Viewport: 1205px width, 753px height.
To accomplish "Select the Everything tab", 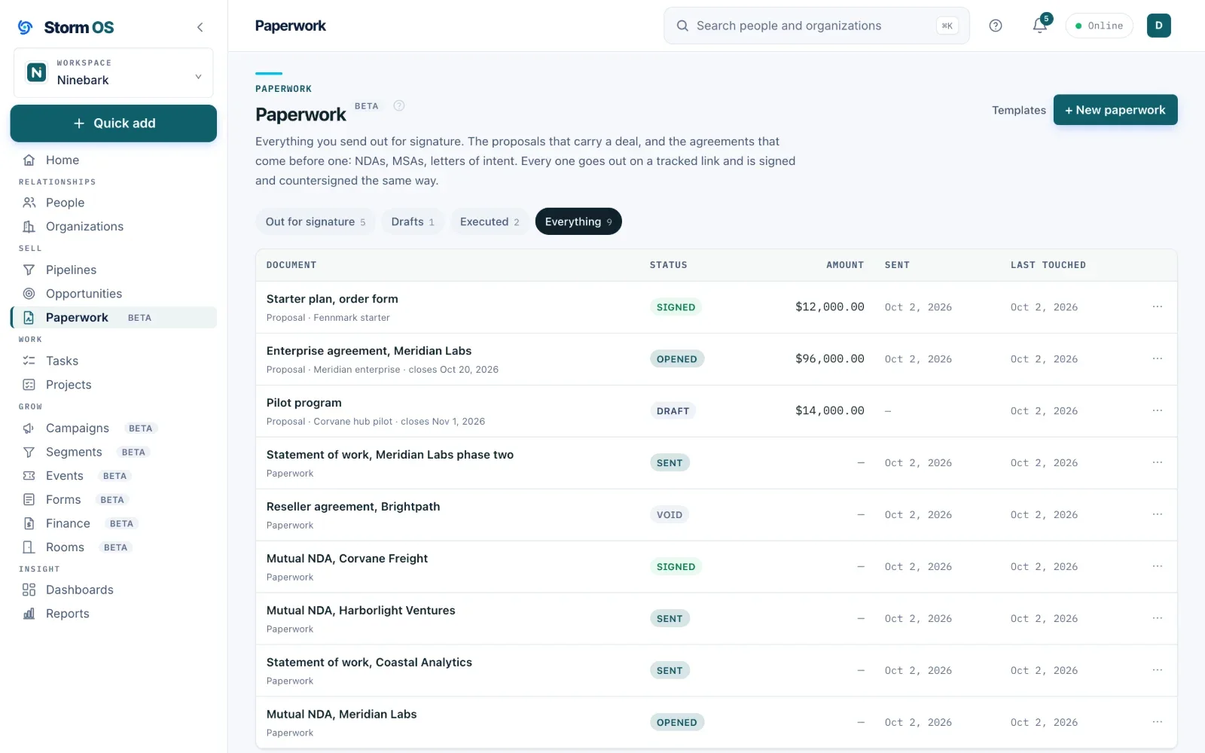I will point(578,221).
